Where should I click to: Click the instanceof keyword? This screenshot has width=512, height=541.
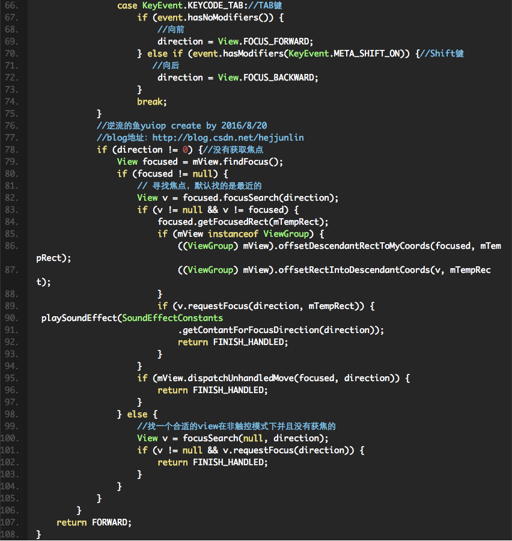234,234
